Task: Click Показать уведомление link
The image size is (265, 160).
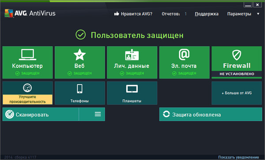Action: [x=238, y=157]
